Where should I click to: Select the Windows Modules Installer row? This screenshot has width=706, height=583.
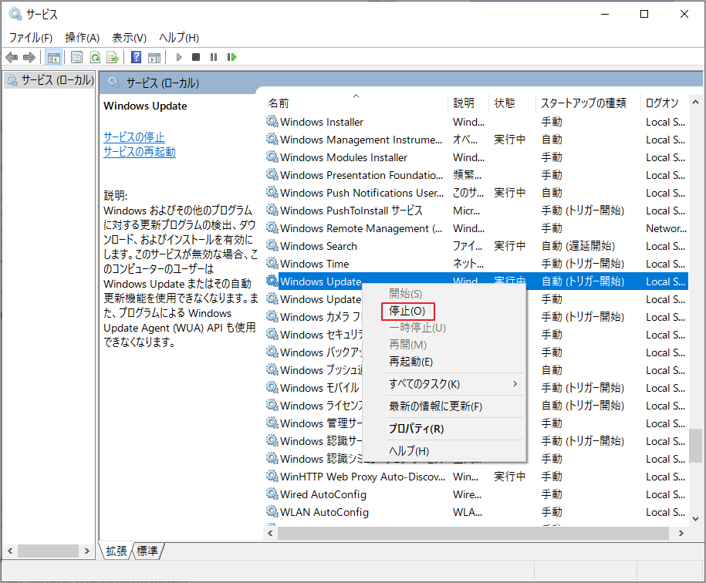pos(476,157)
